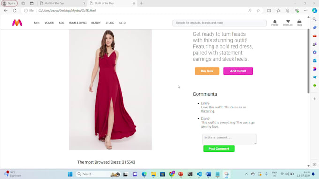Image resolution: width=319 pixels, height=179 pixels.
Task: Add a sidebar app with plus icon
Action: click(x=314, y=99)
